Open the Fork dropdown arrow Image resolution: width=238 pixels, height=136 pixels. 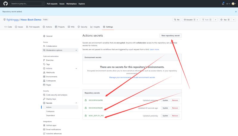click(215, 20)
